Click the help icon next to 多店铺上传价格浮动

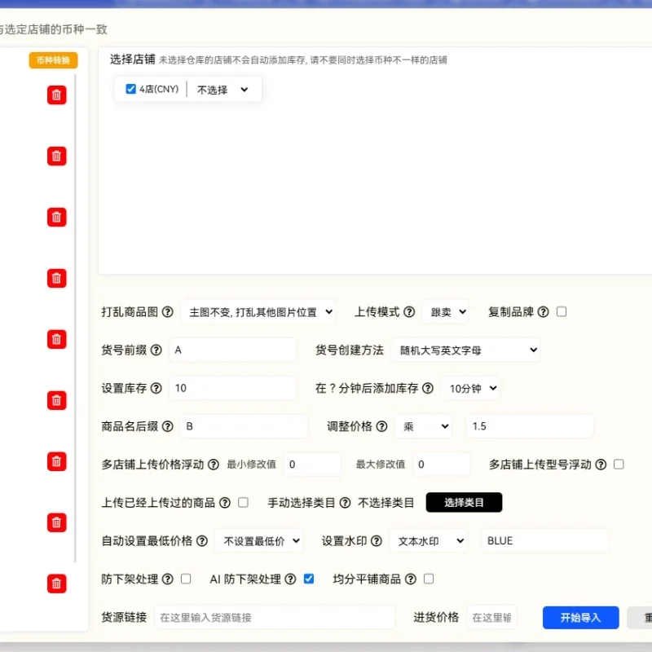[x=212, y=464]
